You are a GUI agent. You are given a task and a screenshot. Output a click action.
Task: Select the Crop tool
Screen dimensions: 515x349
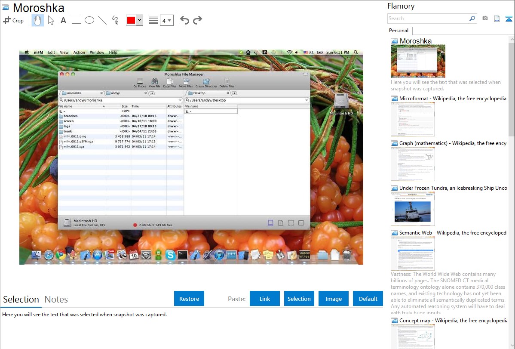[13, 20]
